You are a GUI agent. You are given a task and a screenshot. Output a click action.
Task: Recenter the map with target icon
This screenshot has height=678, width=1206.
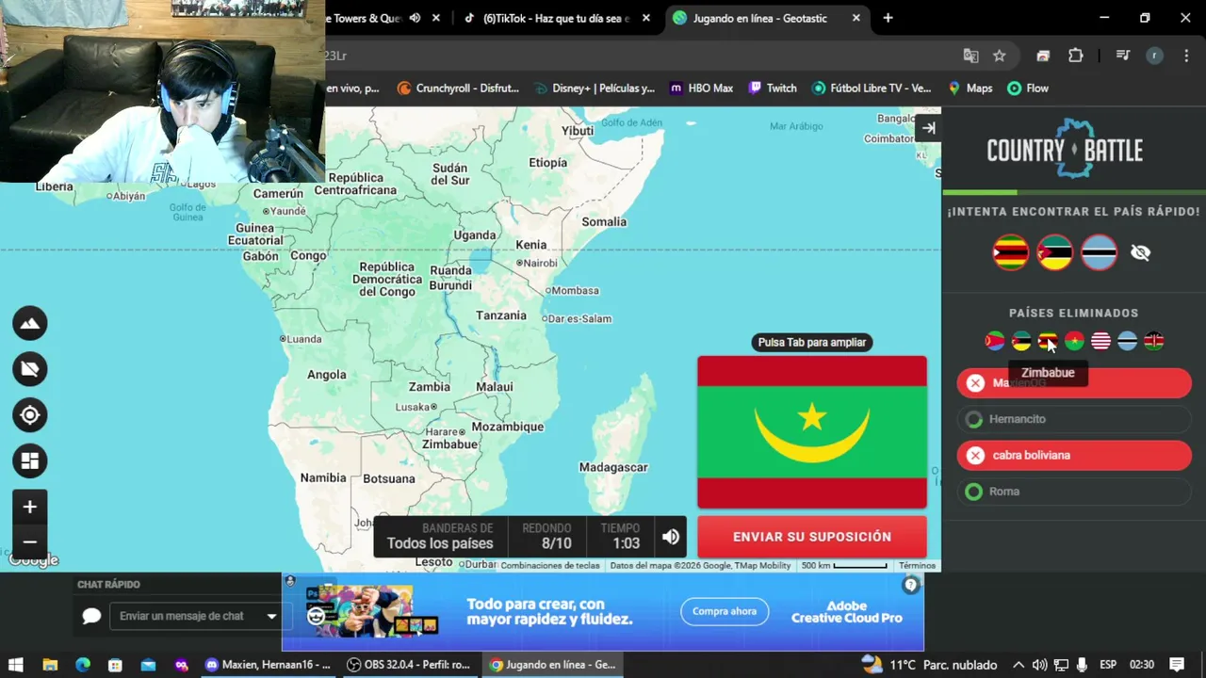point(30,415)
